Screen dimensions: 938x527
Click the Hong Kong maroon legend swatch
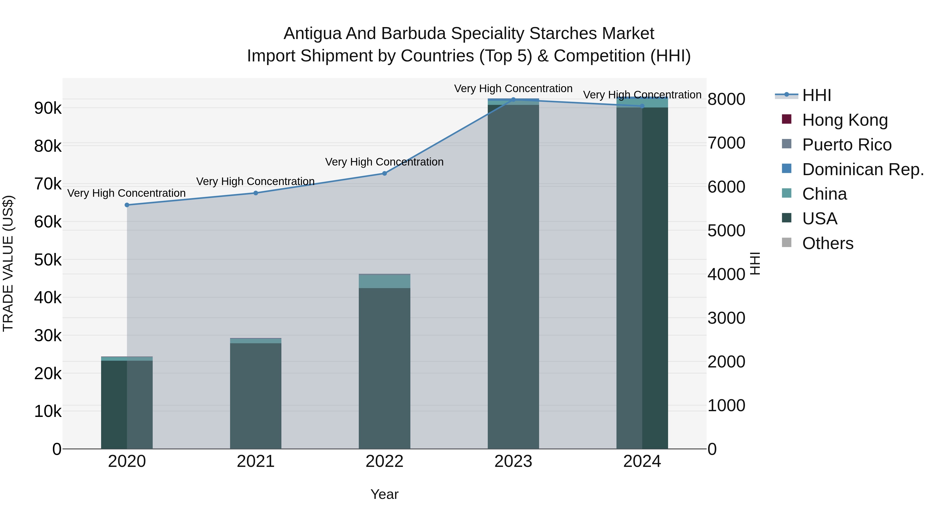[787, 119]
